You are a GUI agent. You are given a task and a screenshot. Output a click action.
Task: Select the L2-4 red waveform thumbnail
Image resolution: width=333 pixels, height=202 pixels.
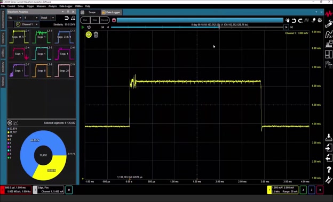(19, 54)
